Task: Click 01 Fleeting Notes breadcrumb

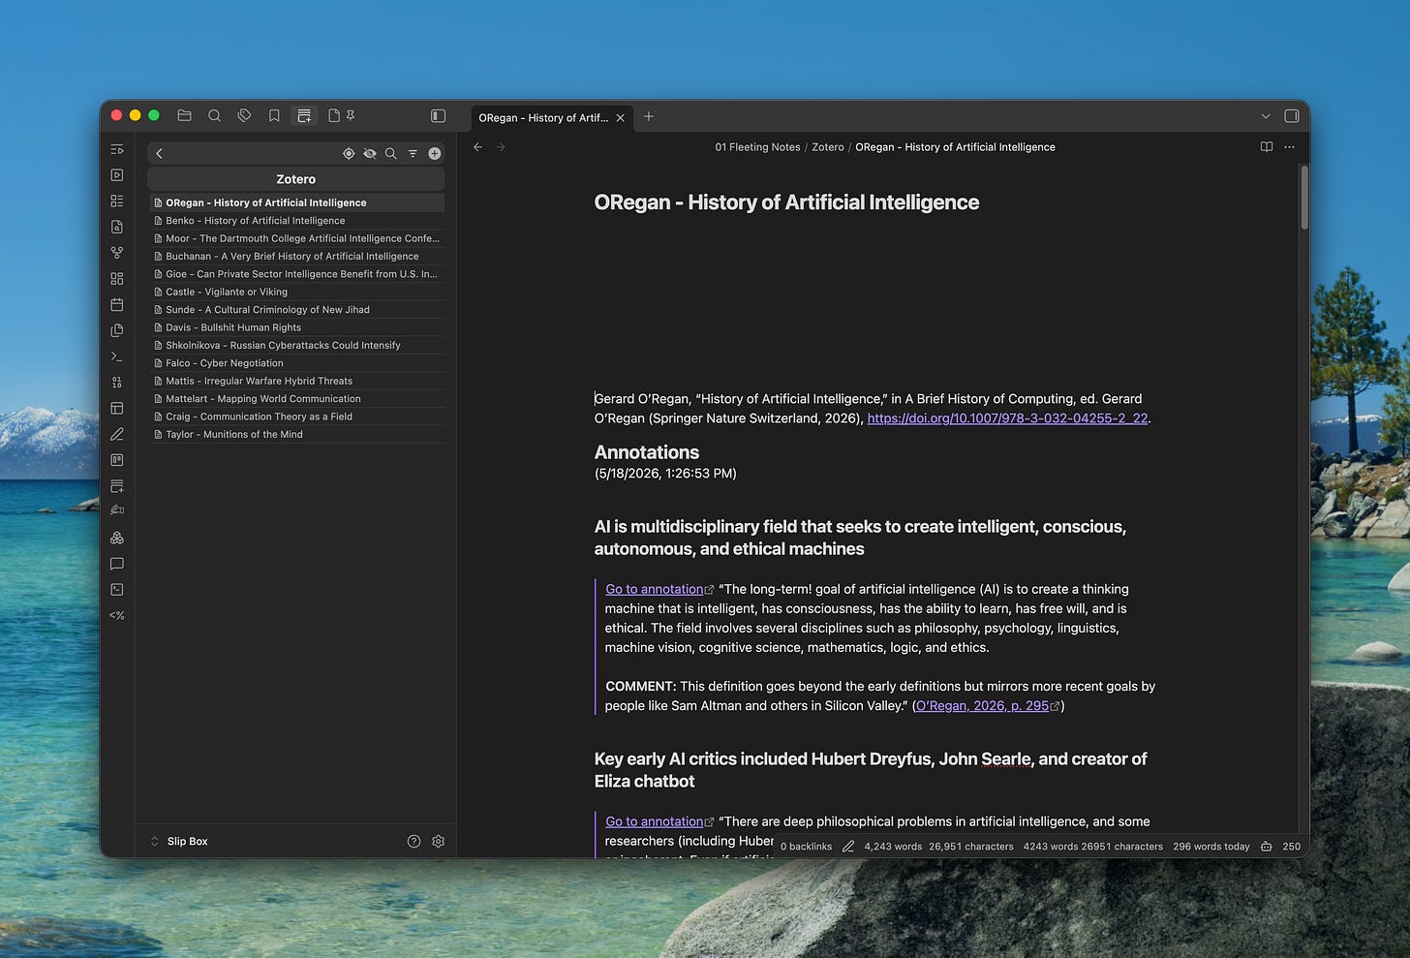Action: (x=757, y=147)
